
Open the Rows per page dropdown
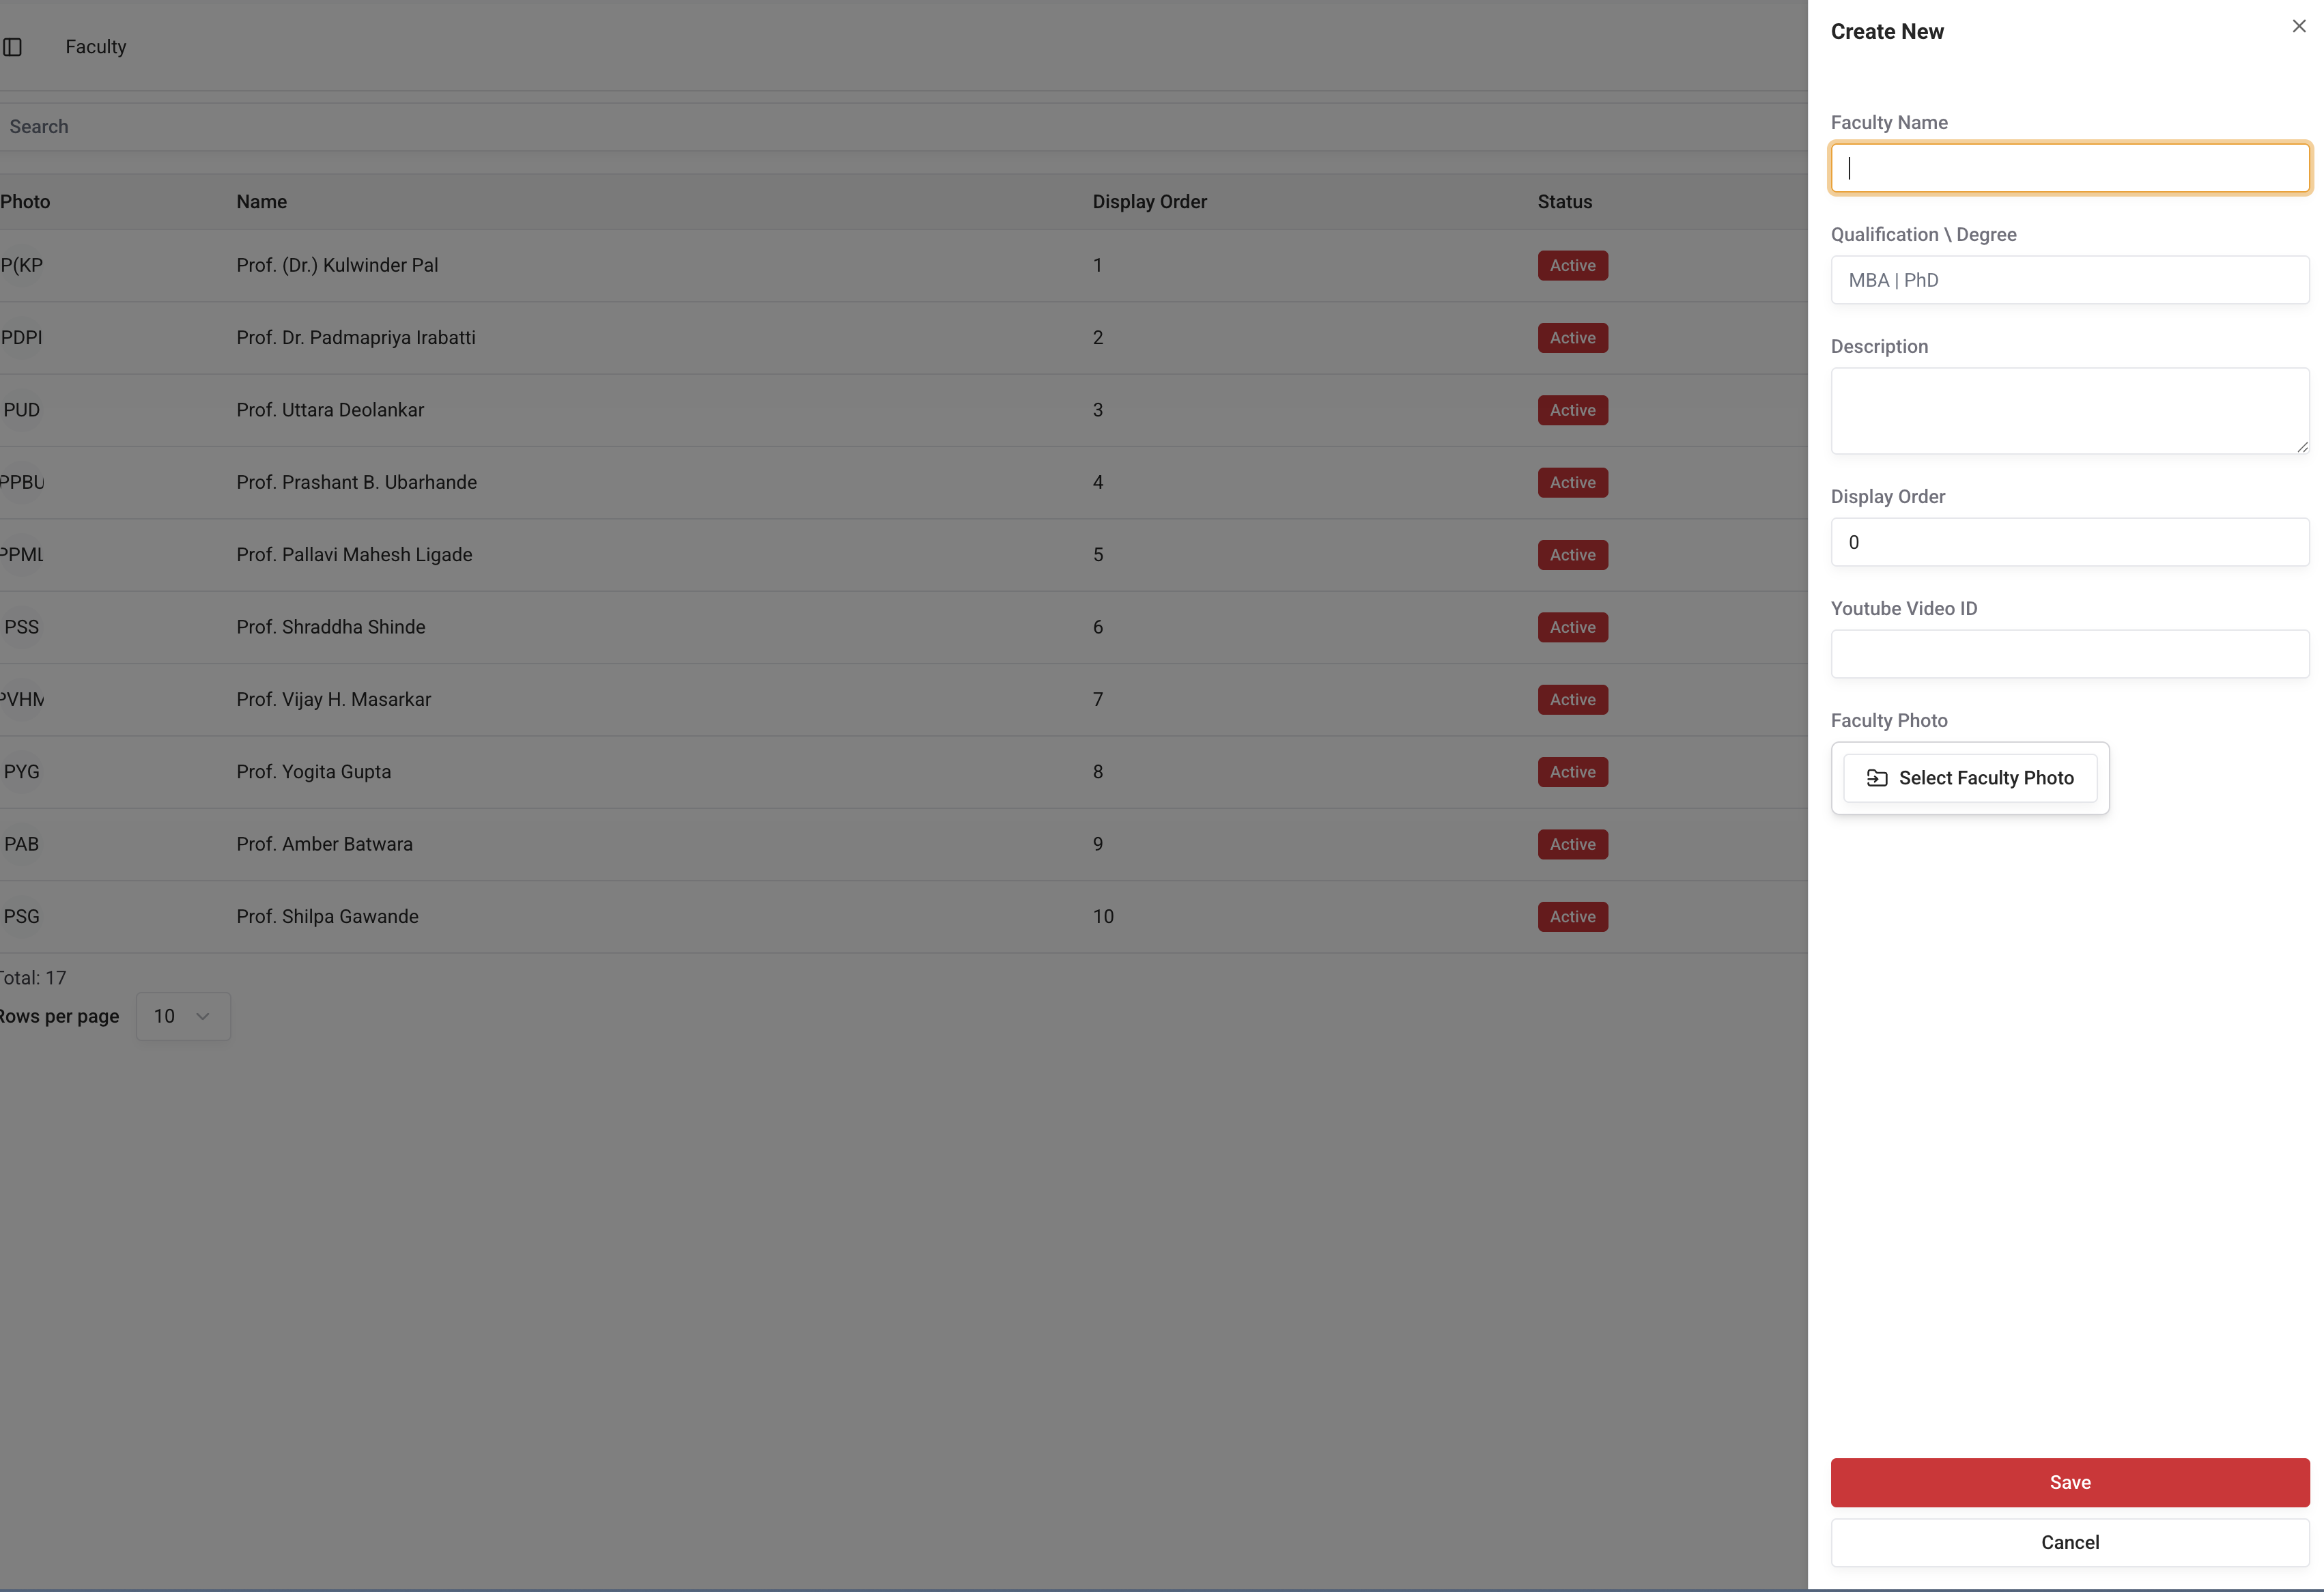(183, 1016)
